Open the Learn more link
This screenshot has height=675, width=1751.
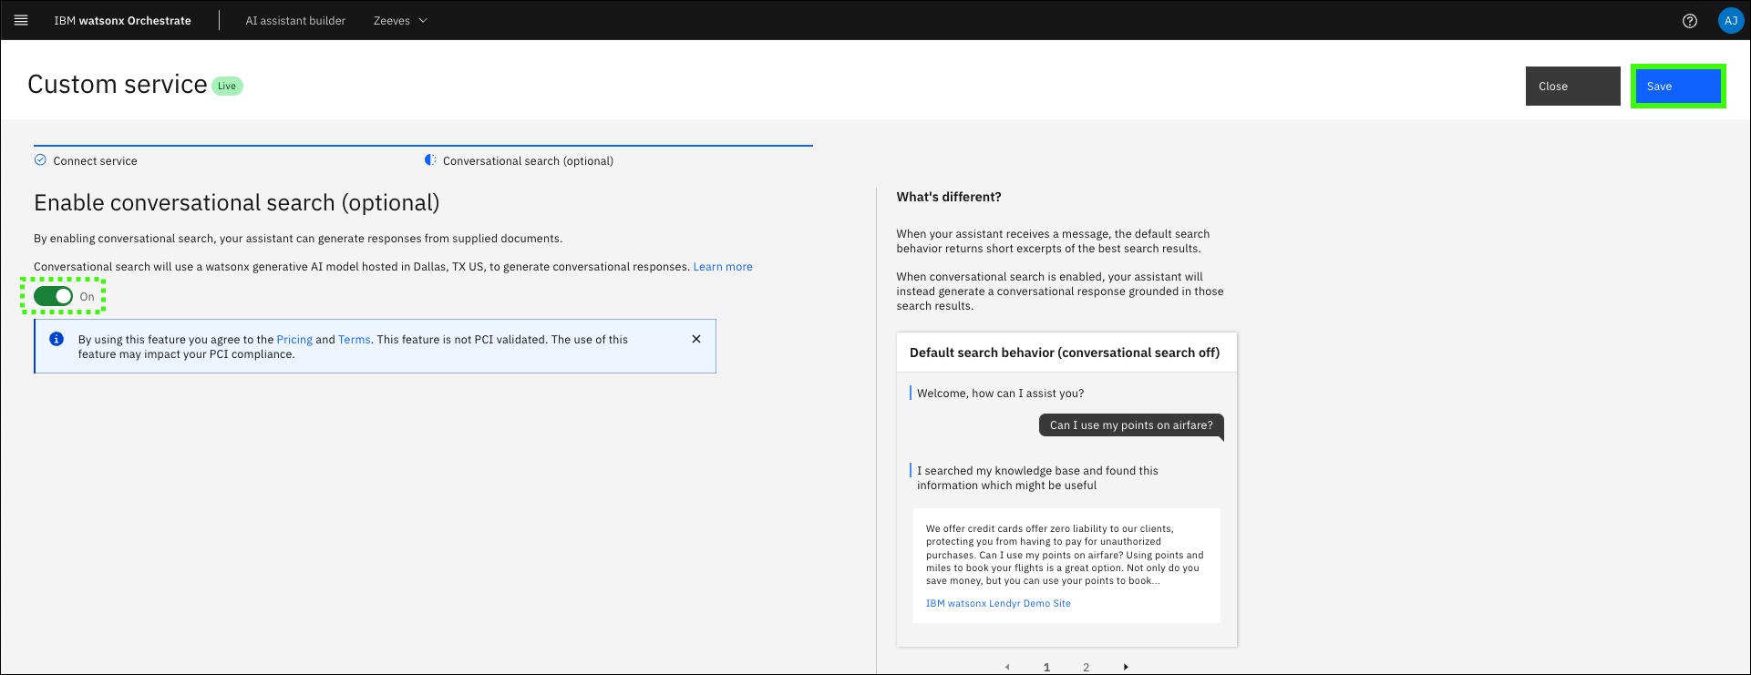(722, 267)
